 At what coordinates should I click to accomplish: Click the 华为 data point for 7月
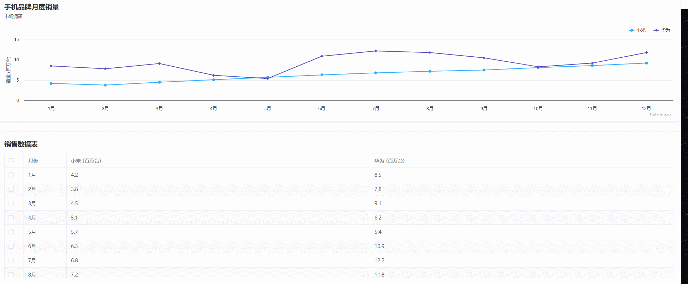tap(376, 51)
